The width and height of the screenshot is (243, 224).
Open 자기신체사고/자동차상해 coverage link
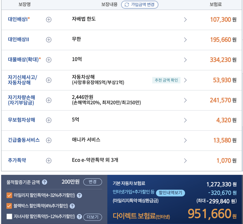pyautogui.click(x=22, y=80)
